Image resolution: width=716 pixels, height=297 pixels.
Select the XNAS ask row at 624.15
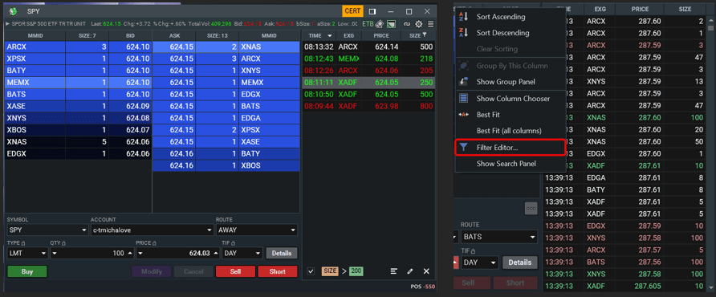226,47
